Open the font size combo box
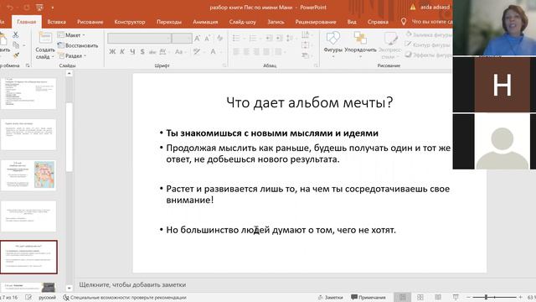 (182, 39)
